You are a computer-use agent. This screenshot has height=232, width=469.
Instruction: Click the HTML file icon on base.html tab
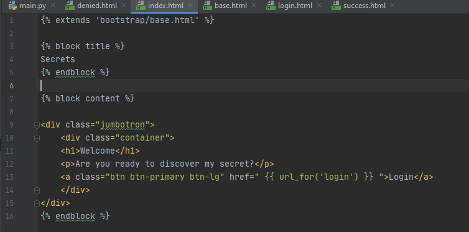point(207,6)
